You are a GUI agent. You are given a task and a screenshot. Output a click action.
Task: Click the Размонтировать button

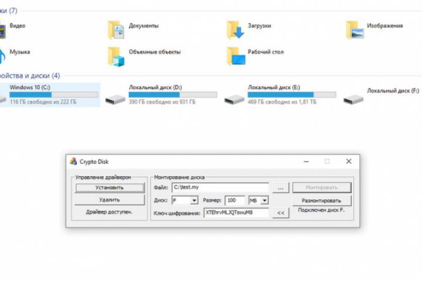322,201
